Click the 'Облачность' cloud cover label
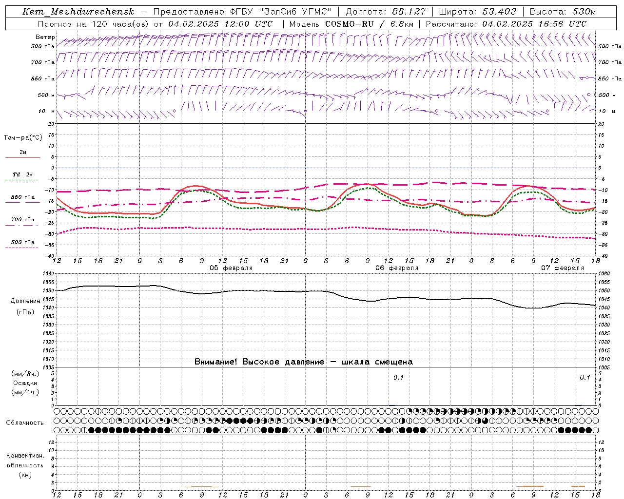 pyautogui.click(x=25, y=423)
